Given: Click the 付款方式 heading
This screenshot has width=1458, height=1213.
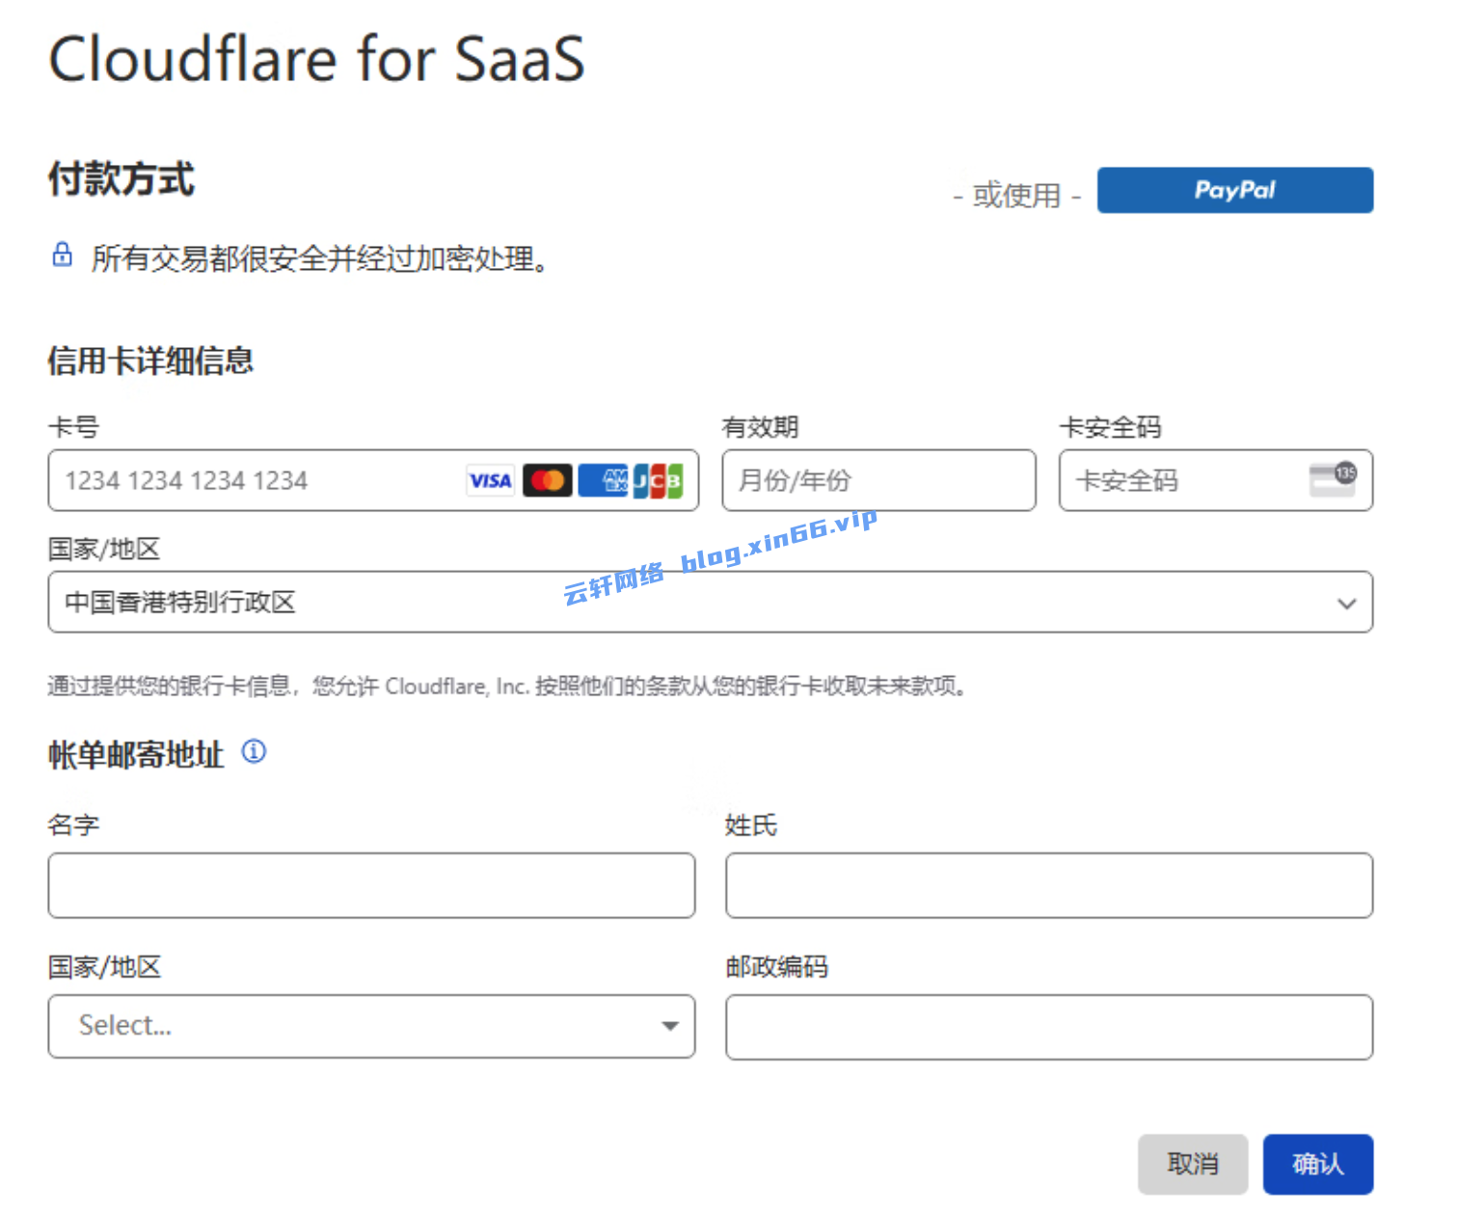Looking at the screenshot, I should (x=121, y=179).
